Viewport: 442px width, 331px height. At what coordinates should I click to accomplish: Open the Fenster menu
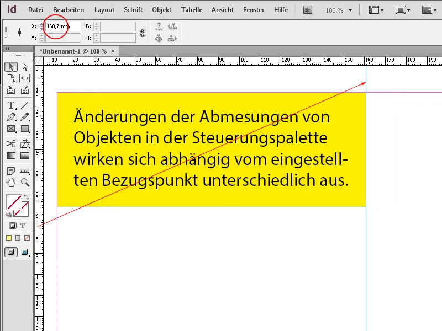[x=254, y=10]
